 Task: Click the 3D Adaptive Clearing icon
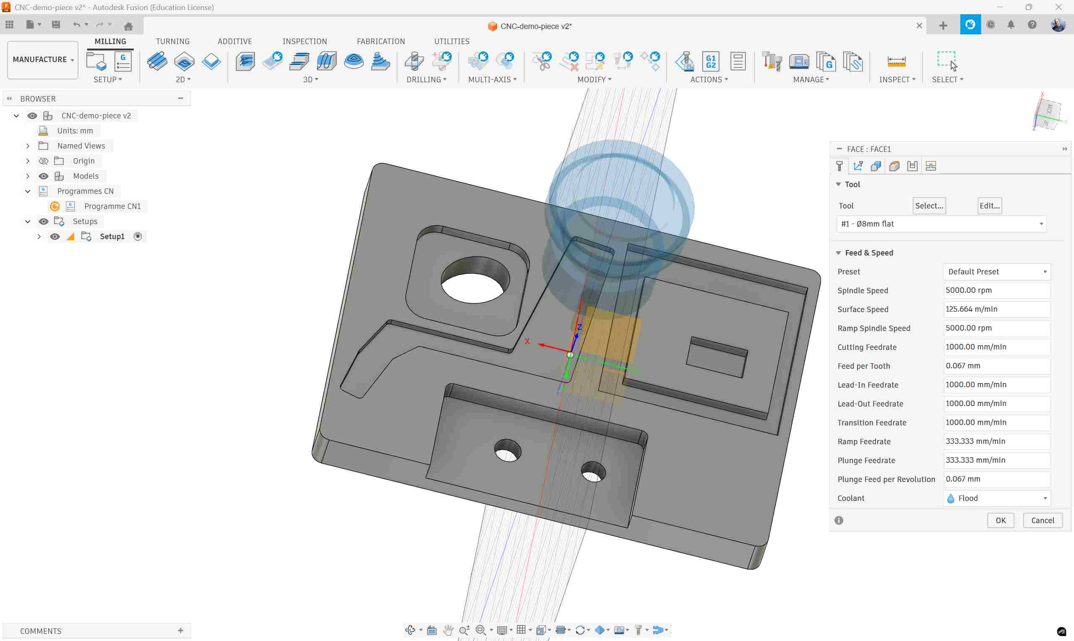click(x=245, y=61)
